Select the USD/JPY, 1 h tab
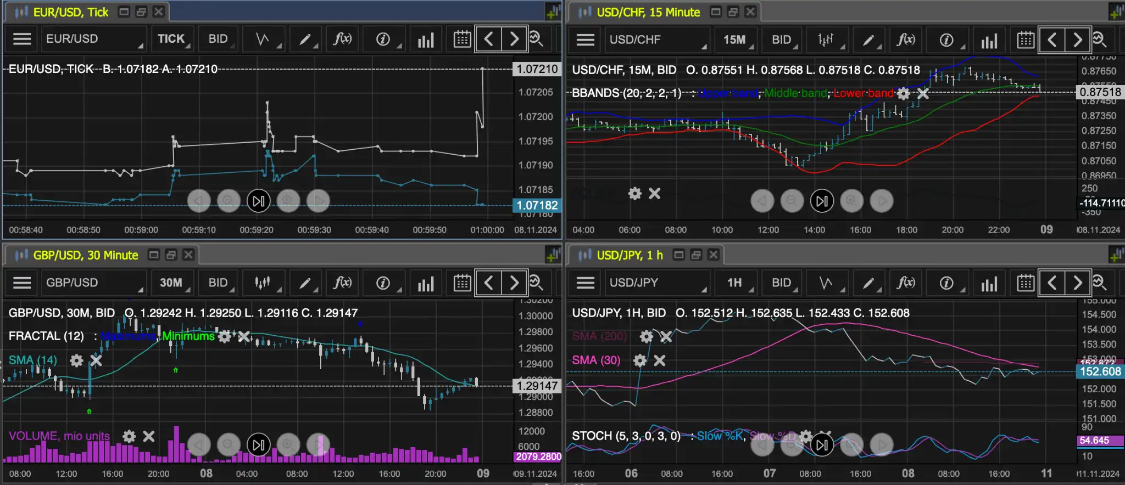1125x485 pixels. pyautogui.click(x=630, y=255)
